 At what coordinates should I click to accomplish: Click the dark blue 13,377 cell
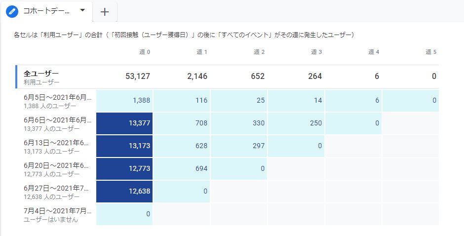[x=124, y=123]
